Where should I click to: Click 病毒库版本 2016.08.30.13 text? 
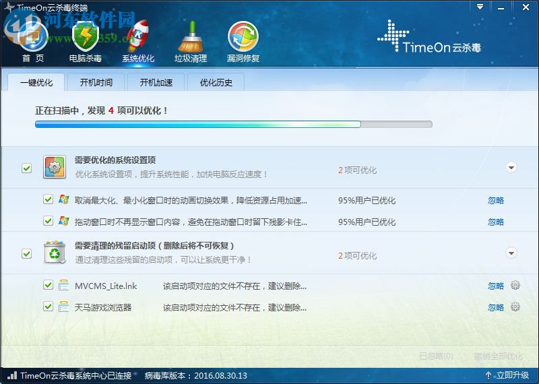click(x=196, y=375)
